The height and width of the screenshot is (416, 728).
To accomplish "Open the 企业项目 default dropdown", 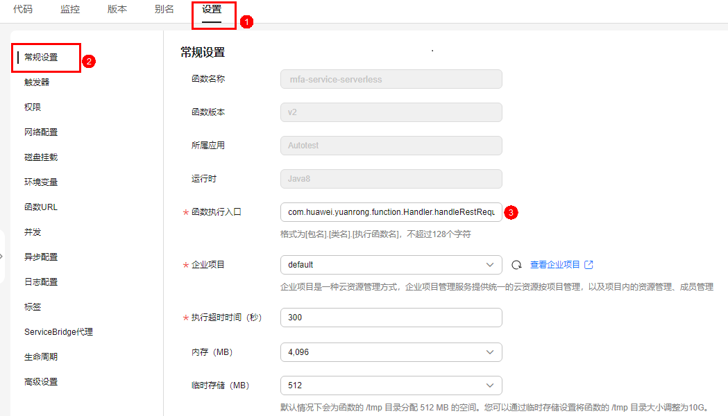I will click(x=391, y=265).
